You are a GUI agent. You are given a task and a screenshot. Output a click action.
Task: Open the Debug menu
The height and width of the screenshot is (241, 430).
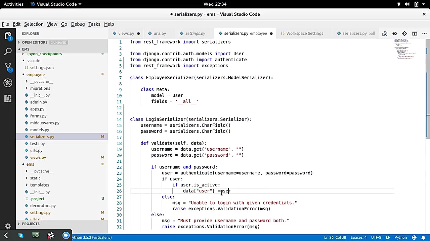pyautogui.click(x=78, y=24)
